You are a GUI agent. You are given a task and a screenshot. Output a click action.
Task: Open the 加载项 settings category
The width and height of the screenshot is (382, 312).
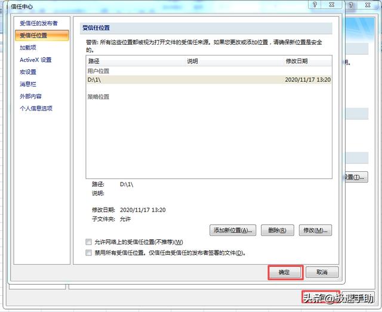point(28,48)
